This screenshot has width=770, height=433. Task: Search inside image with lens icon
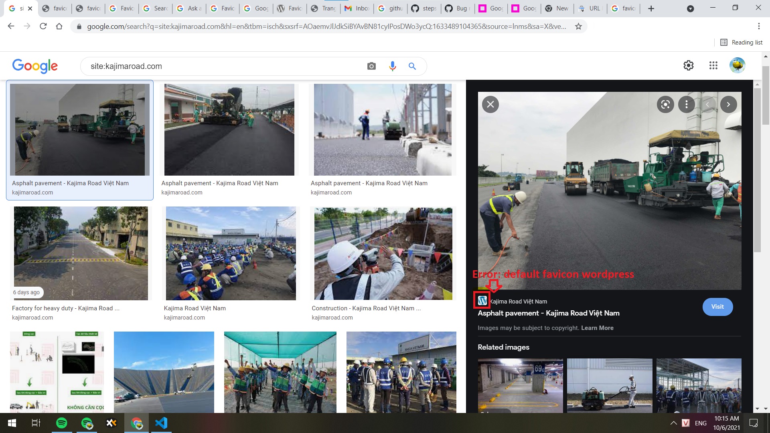(665, 105)
